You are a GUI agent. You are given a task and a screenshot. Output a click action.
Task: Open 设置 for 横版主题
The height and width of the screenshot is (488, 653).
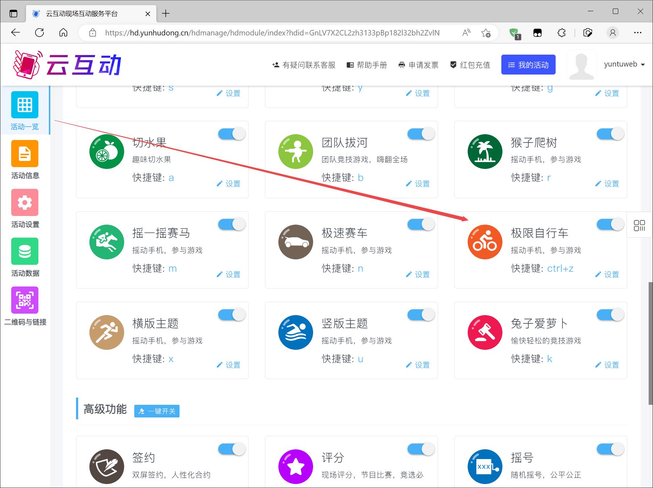click(228, 365)
